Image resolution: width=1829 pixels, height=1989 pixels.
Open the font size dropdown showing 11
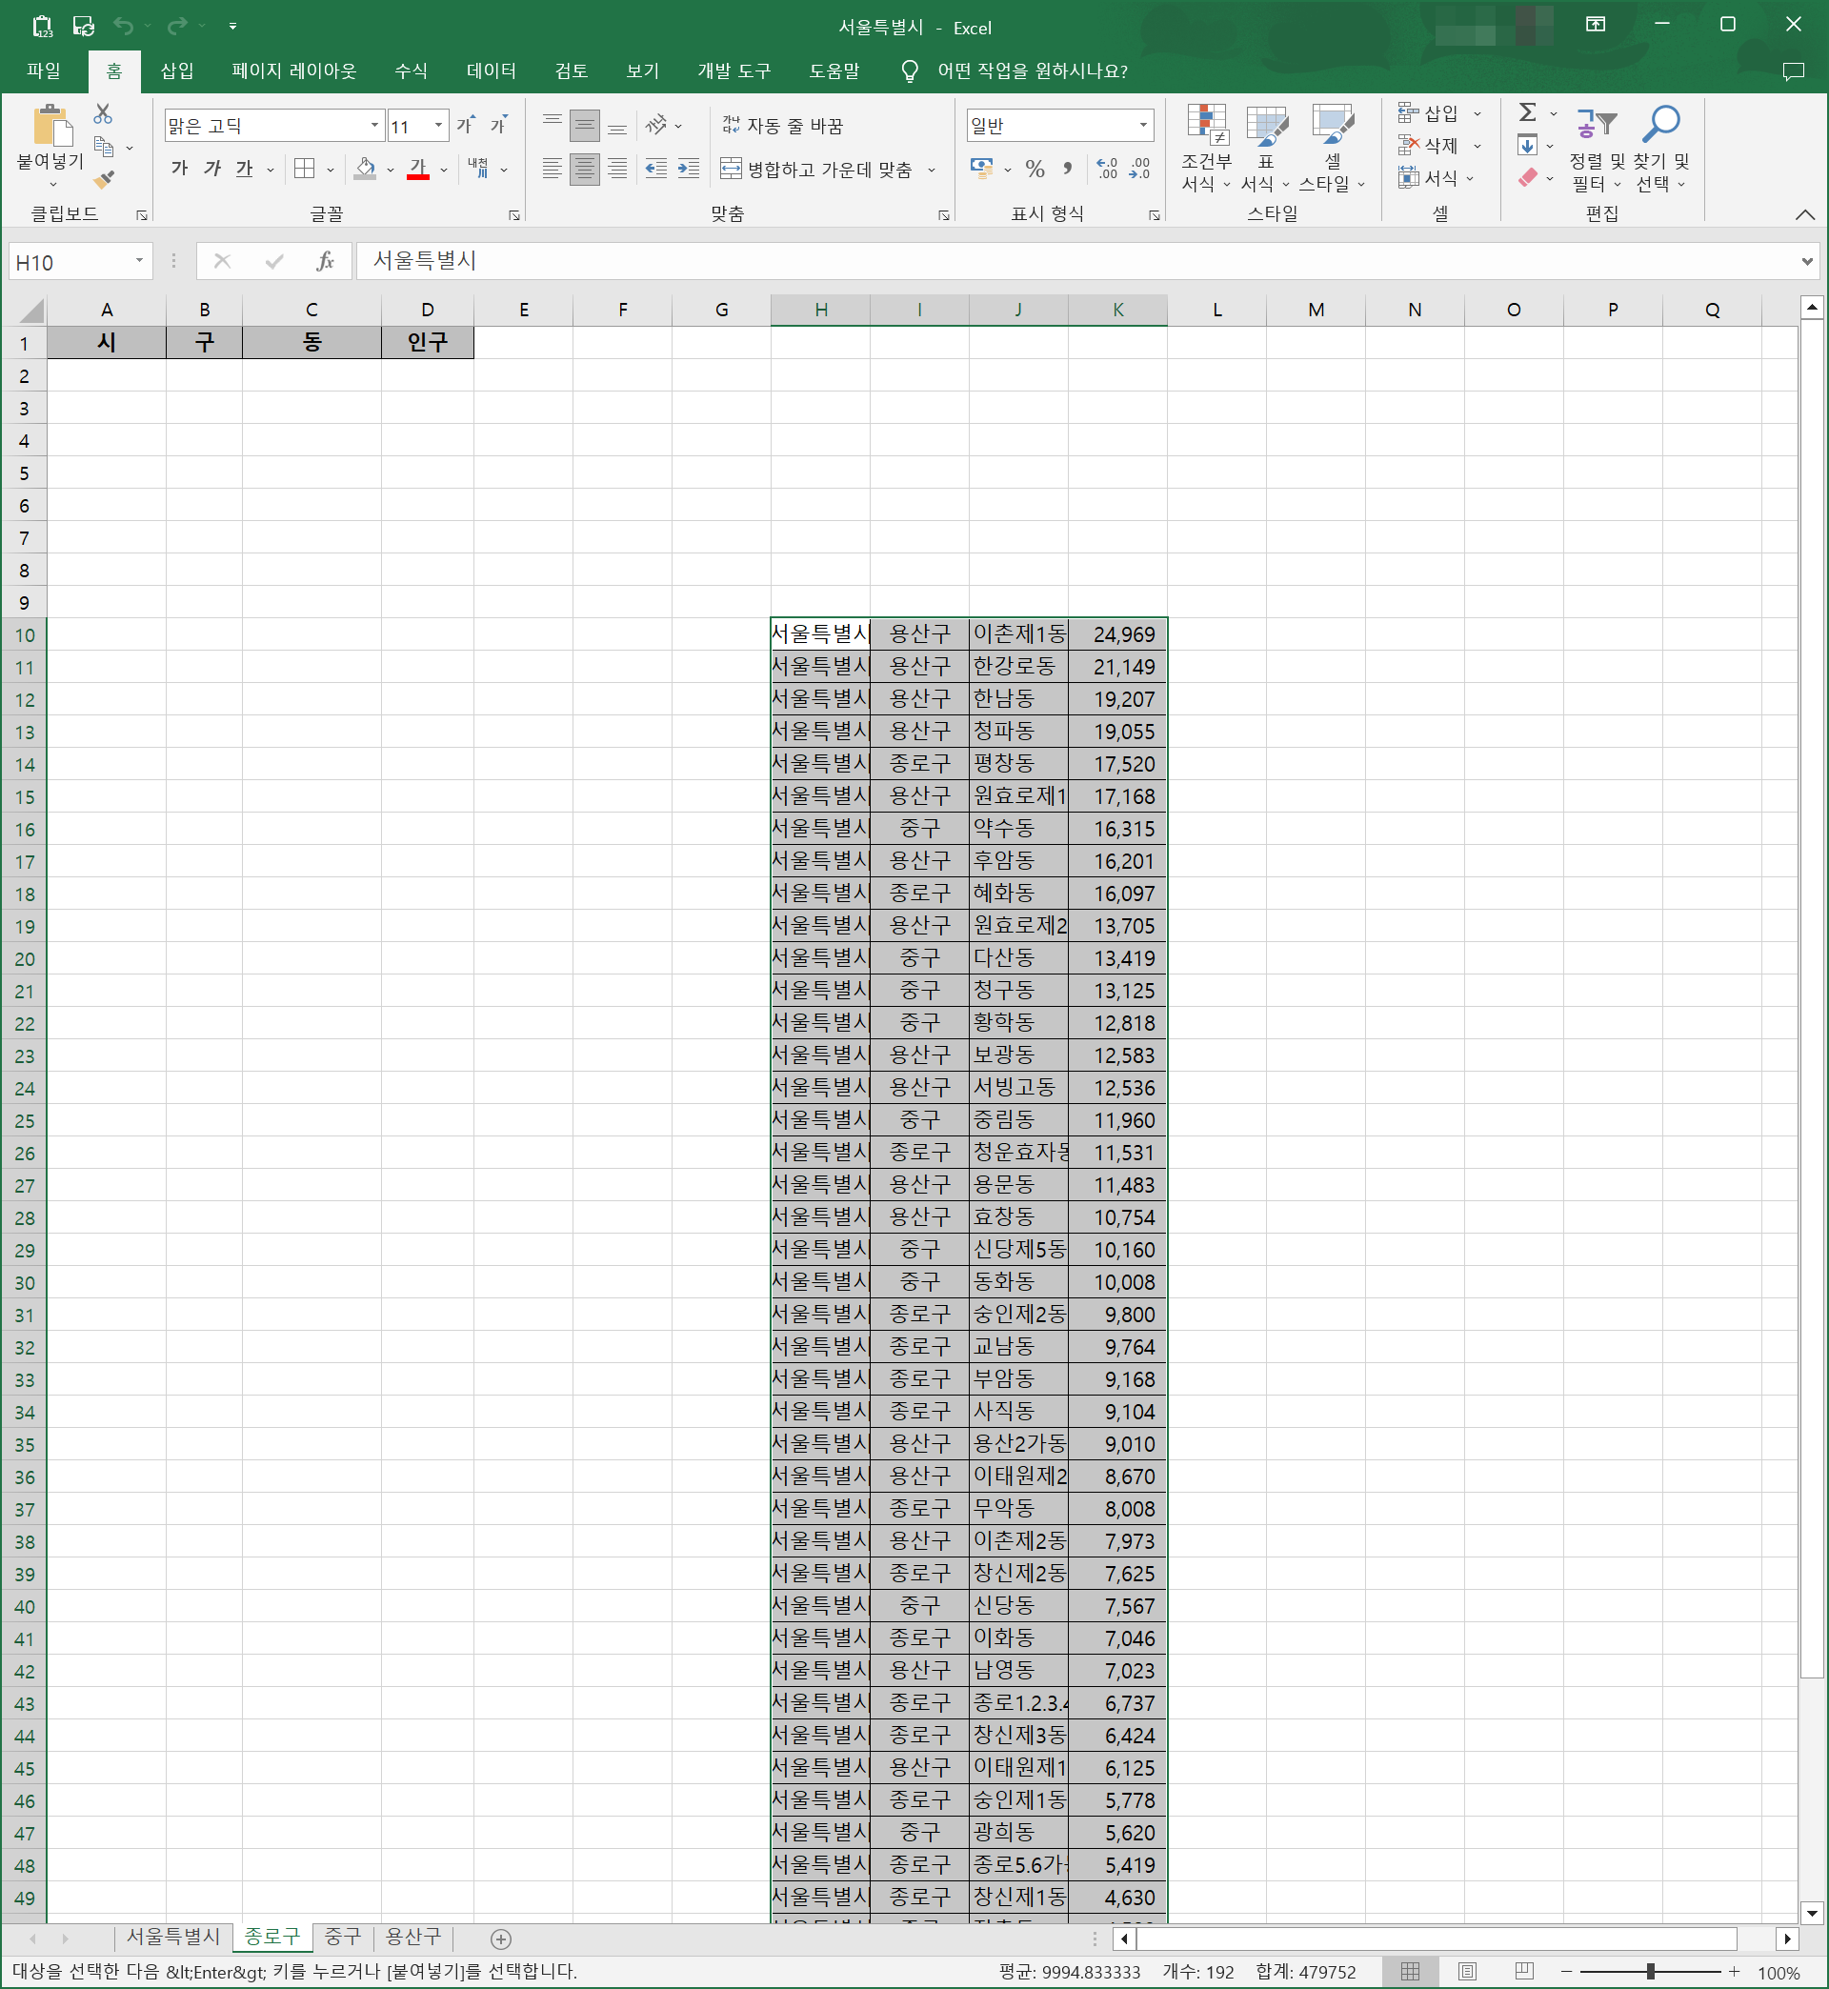tap(438, 126)
